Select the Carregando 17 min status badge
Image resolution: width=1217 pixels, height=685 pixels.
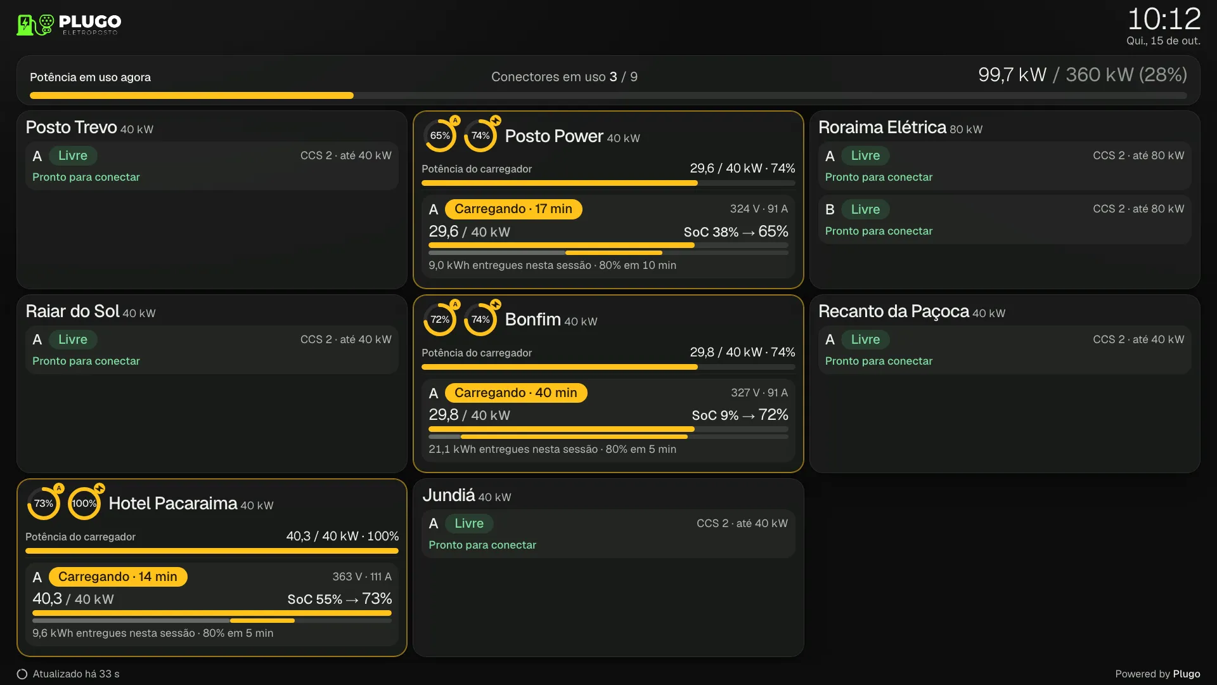(x=513, y=209)
